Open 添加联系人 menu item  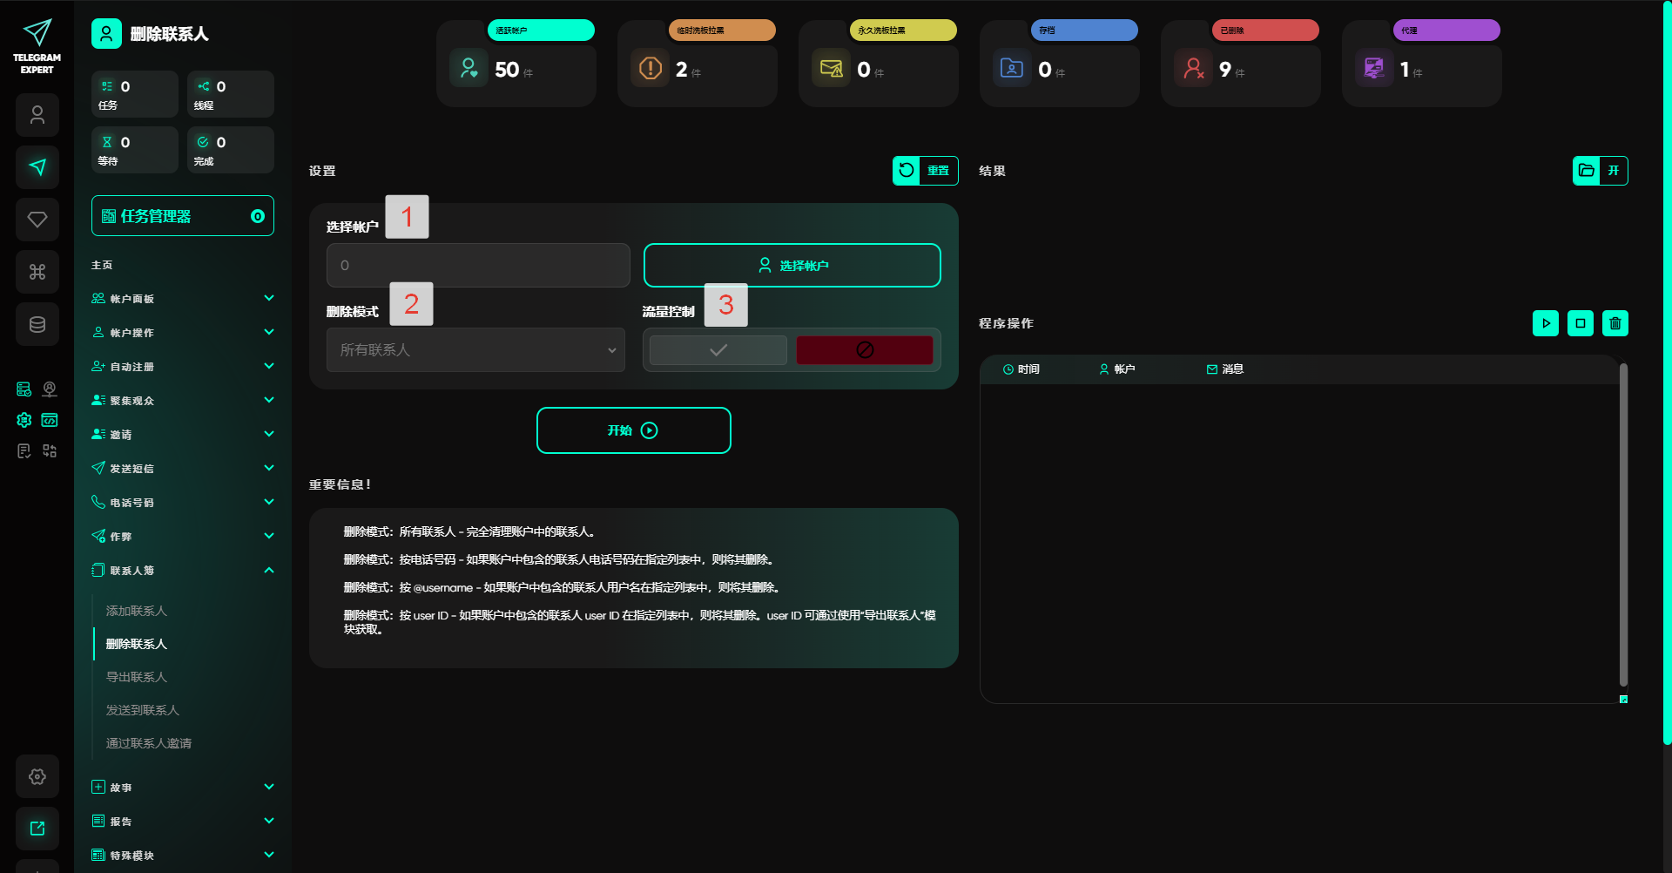[x=137, y=611]
